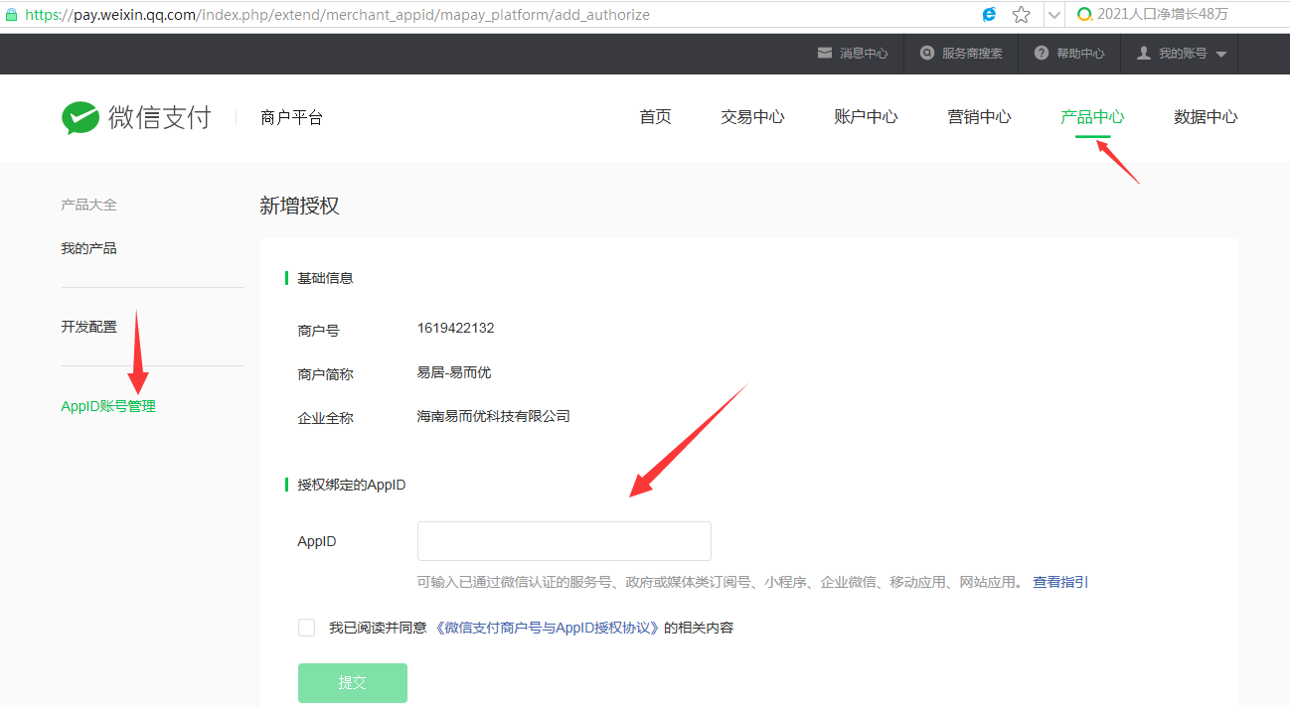The width and height of the screenshot is (1290, 707).
Task: Click the HTTPS padlock icon
Action: coord(12,14)
